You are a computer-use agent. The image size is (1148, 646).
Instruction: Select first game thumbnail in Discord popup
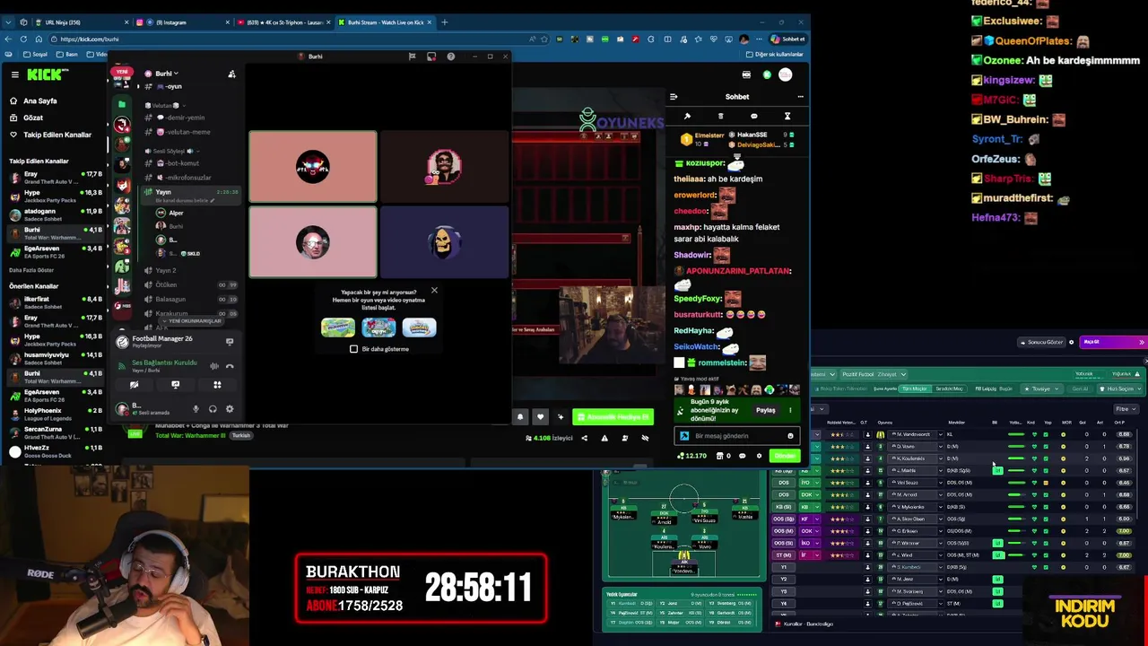click(x=338, y=327)
